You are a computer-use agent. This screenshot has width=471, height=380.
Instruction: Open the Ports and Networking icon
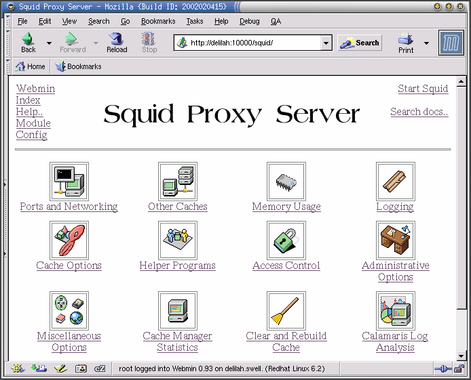click(x=69, y=182)
